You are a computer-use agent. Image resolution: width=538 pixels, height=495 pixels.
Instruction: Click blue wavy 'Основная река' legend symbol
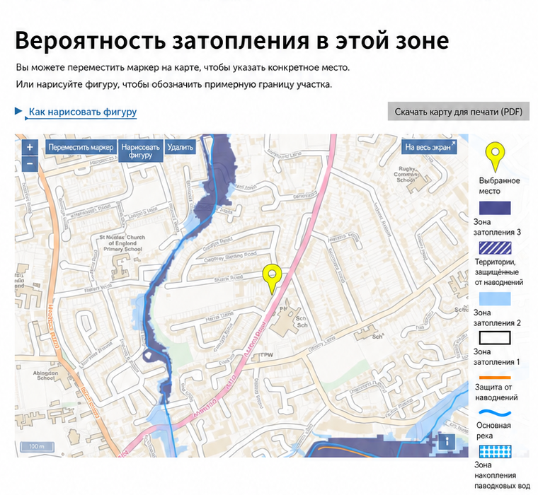(495, 414)
